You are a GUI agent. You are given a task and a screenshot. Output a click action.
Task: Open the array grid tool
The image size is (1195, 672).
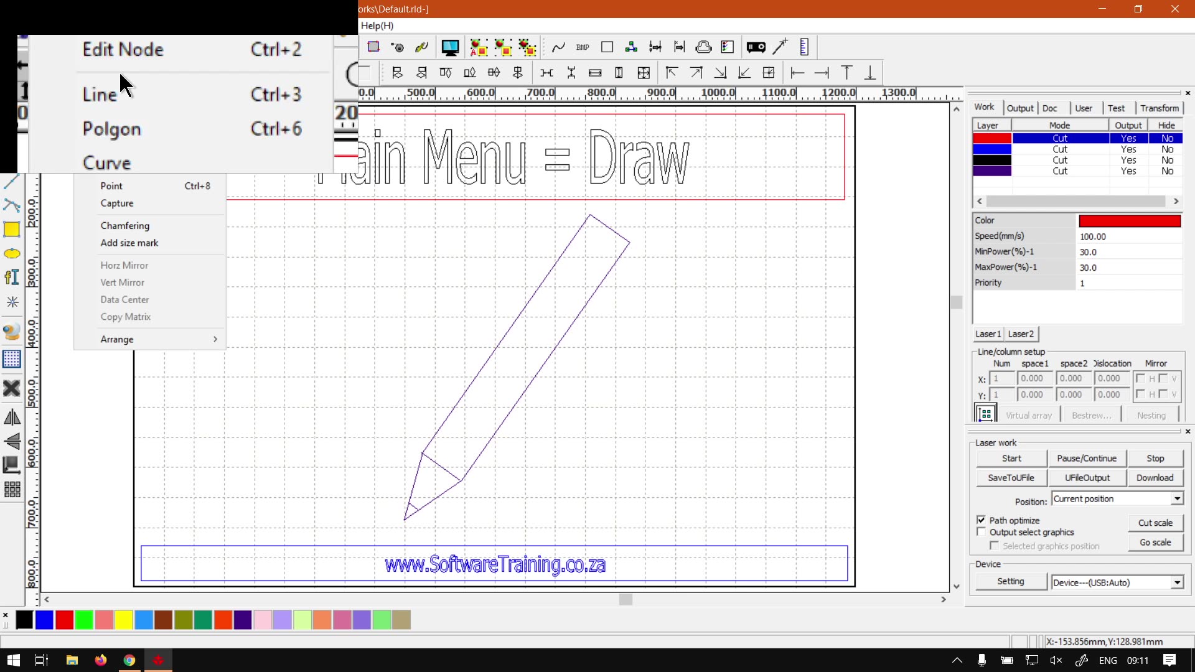[x=12, y=489]
